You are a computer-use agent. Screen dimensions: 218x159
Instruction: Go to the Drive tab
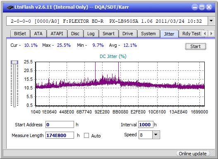click(x=128, y=34)
